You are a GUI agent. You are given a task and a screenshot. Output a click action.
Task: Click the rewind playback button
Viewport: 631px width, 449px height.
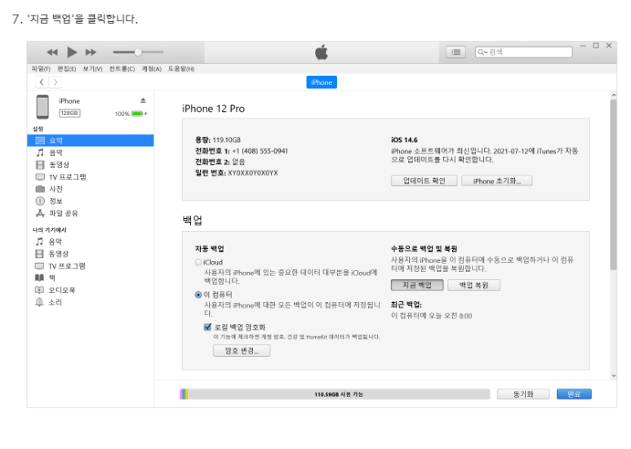52,52
